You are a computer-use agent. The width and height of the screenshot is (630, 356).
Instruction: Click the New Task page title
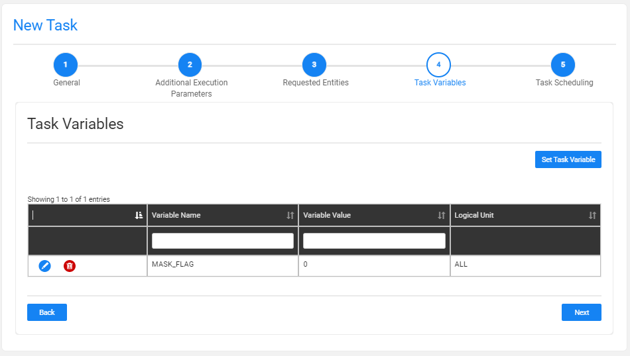pyautogui.click(x=45, y=25)
